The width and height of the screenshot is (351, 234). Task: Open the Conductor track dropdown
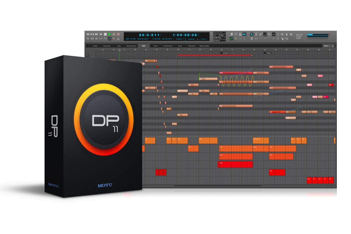pyautogui.click(x=192, y=39)
